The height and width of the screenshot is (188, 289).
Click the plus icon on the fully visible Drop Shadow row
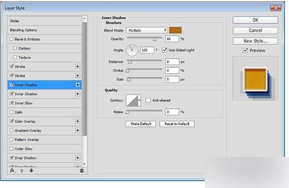pyautogui.click(x=78, y=158)
